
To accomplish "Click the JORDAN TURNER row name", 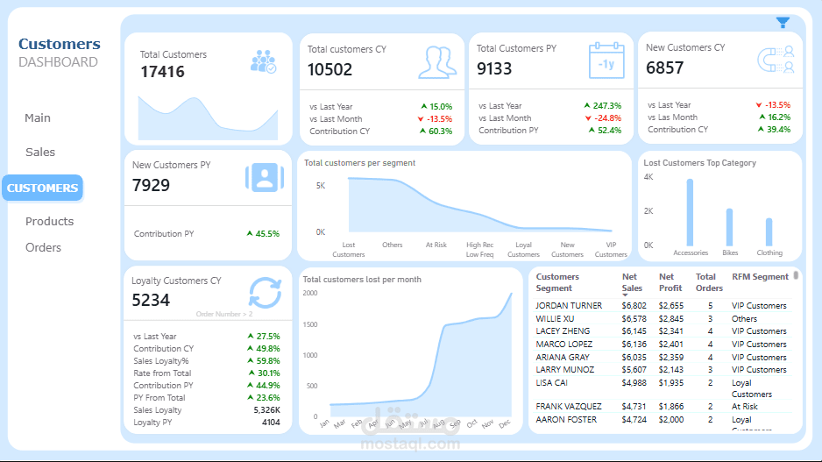I will [569, 306].
